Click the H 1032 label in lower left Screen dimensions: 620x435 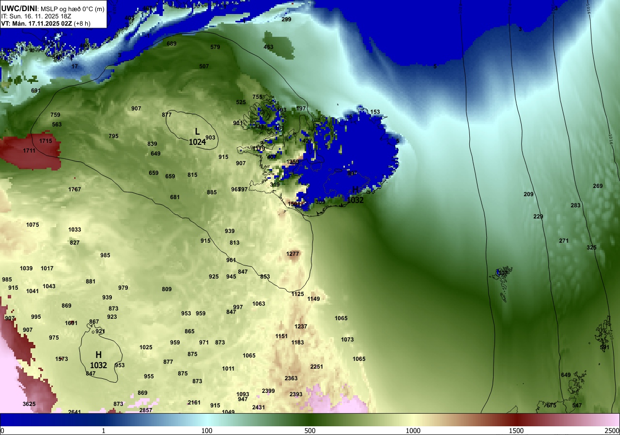[98, 360]
